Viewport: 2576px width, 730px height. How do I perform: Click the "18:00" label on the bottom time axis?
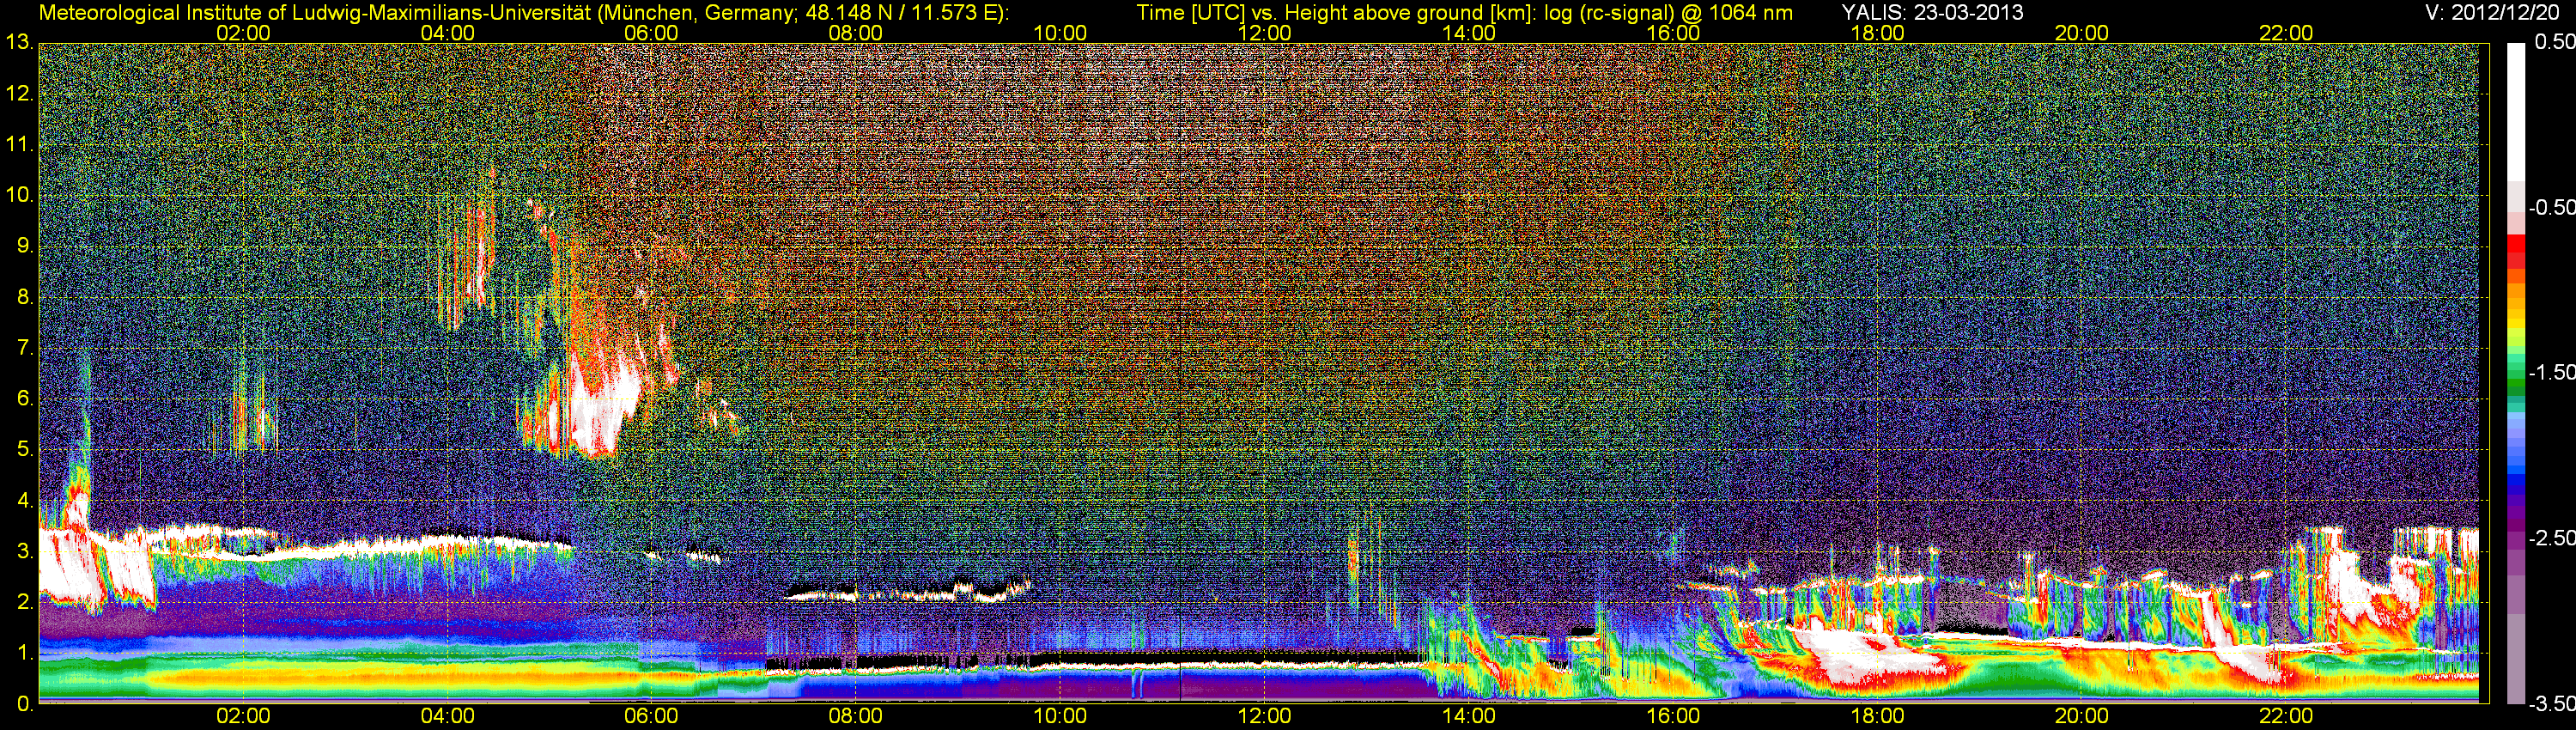(x=1877, y=716)
